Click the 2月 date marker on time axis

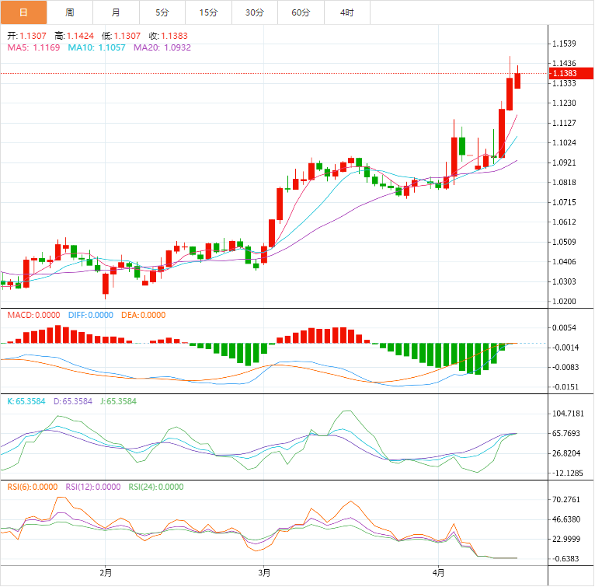106,573
